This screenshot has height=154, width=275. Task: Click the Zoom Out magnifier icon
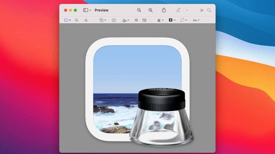(139, 10)
